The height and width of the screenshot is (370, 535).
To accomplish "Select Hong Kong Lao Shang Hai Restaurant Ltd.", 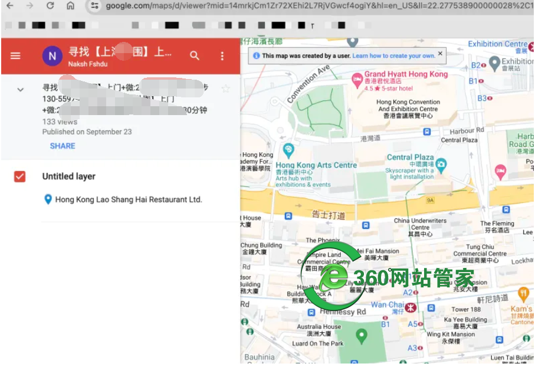I will [128, 199].
